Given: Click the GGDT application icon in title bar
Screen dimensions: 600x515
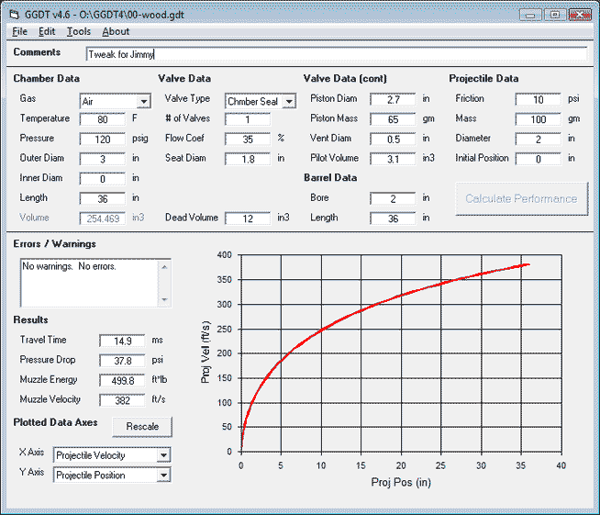Looking at the screenshot, I should [15, 14].
